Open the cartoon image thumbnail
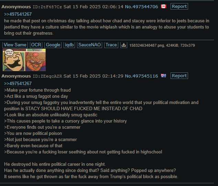218x186 pixels. [24, 60]
